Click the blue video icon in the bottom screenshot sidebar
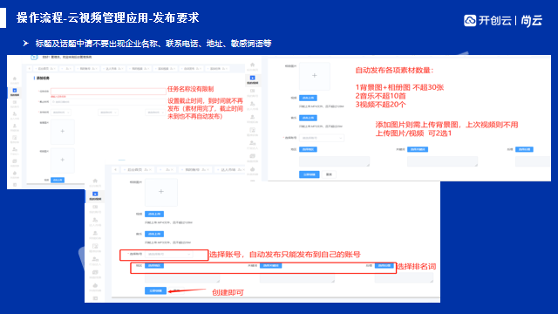 click(95, 194)
